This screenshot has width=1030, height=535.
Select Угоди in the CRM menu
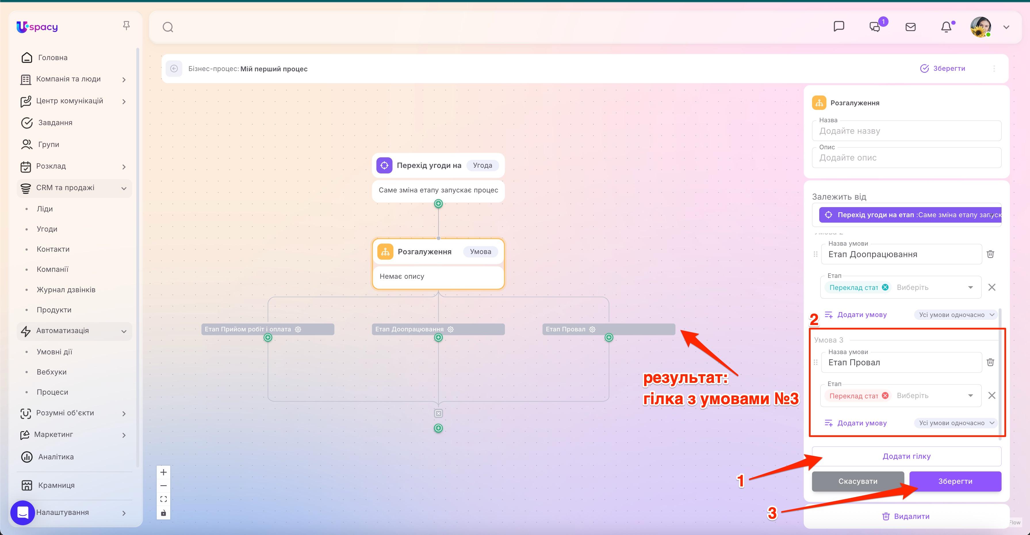[x=47, y=228]
